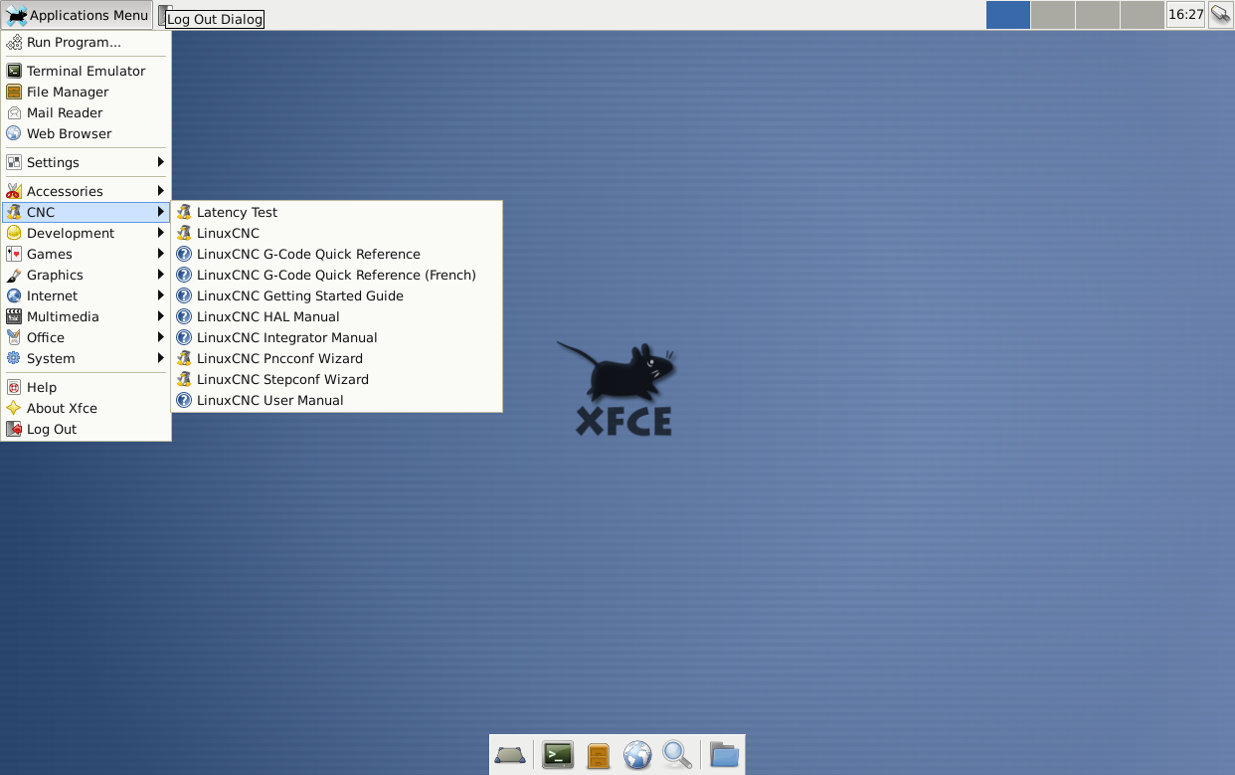Start Mail Reader from the menu

(x=87, y=112)
